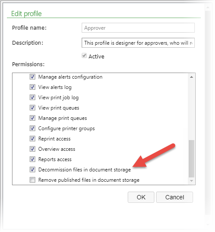This screenshot has width=215, height=232.
Task: Toggle View alerts log checkbox
Action: pyautogui.click(x=32, y=87)
